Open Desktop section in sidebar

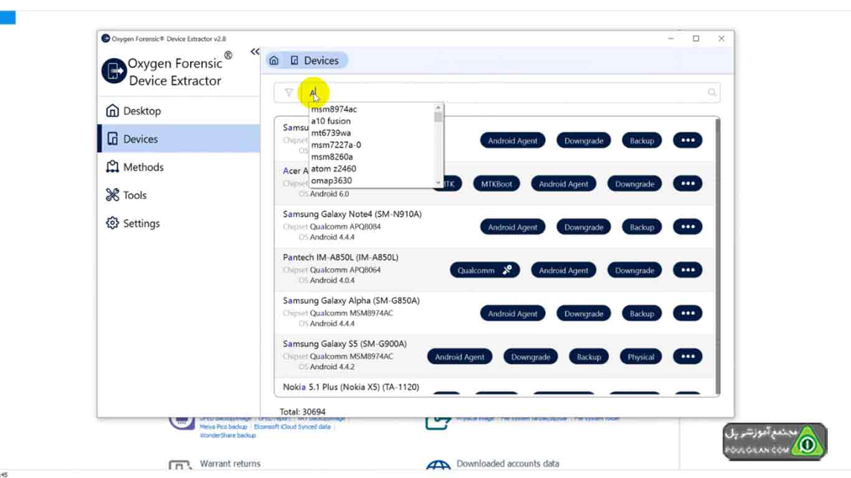click(x=179, y=111)
